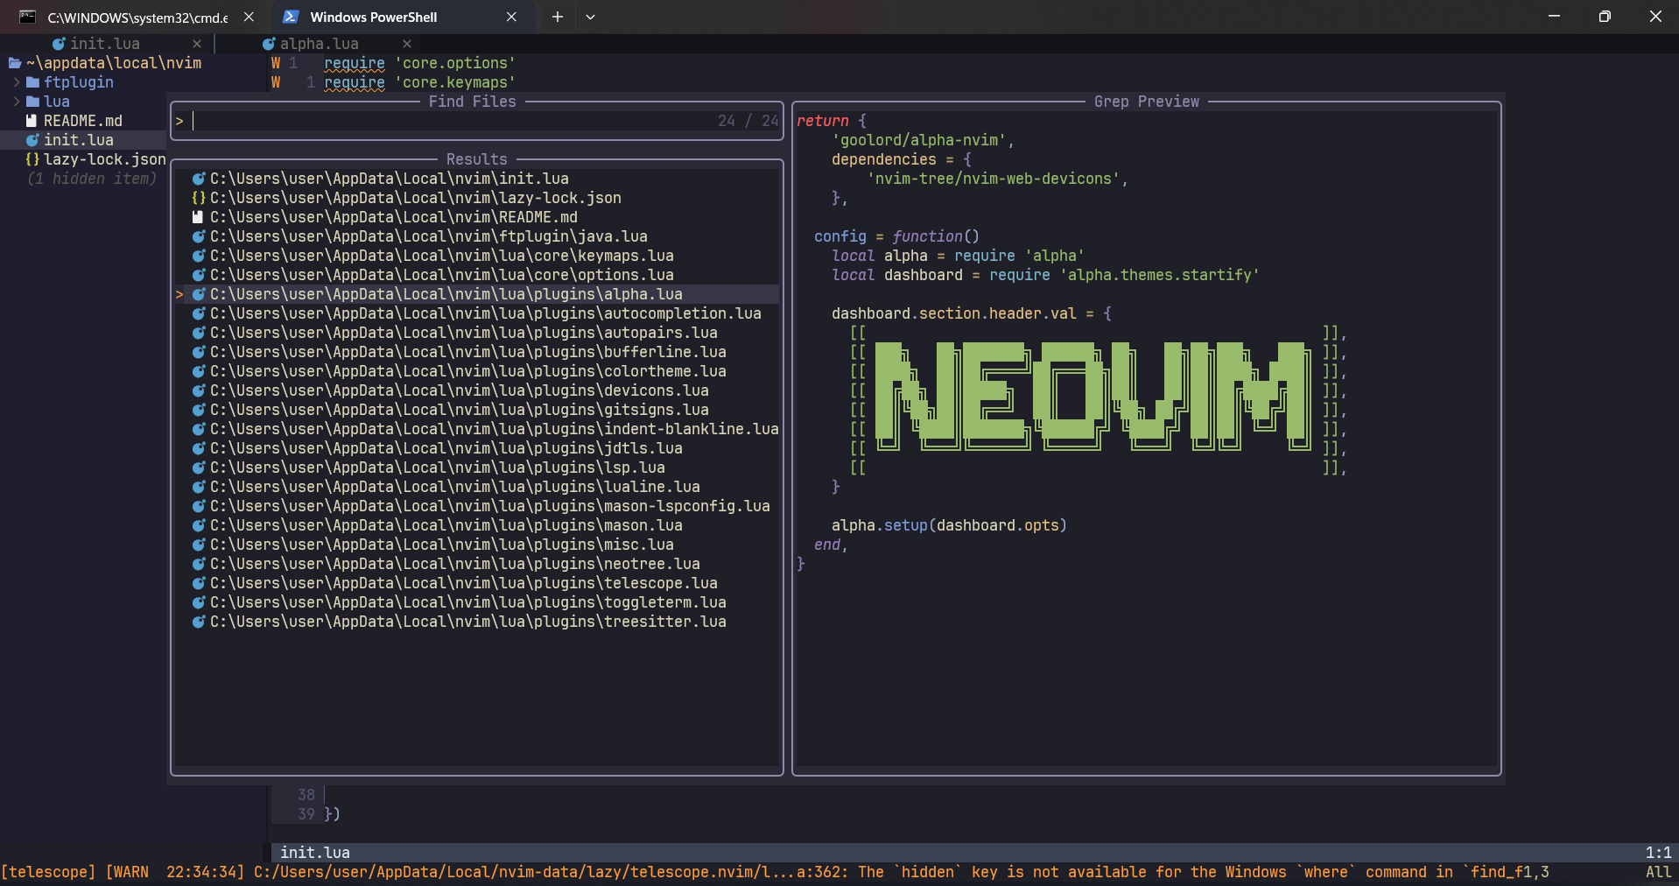Click the PowerShell icon in the terminal tab
1679x886 pixels.
[291, 17]
